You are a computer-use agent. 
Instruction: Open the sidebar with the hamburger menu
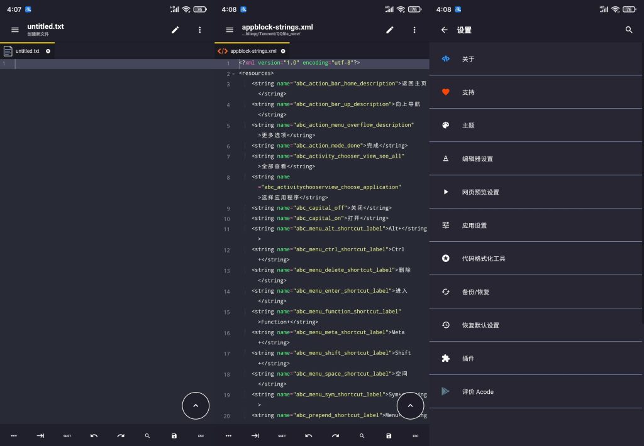230,30
